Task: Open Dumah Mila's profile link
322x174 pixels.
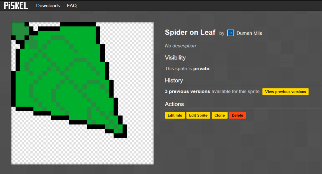Action: tap(249, 33)
